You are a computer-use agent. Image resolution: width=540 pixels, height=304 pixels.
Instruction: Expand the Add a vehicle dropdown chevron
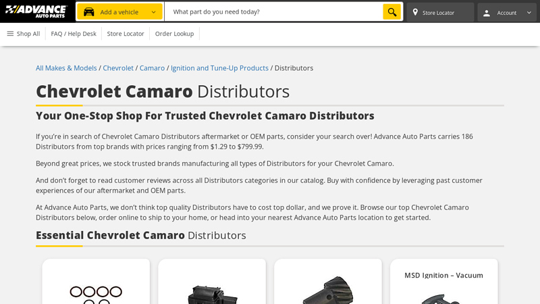[154, 12]
